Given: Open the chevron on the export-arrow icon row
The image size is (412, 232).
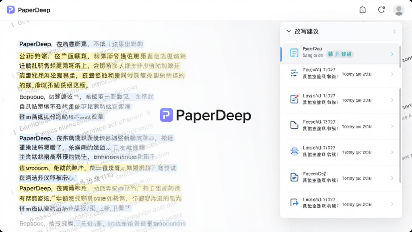Looking at the screenshot, I should (392, 204).
